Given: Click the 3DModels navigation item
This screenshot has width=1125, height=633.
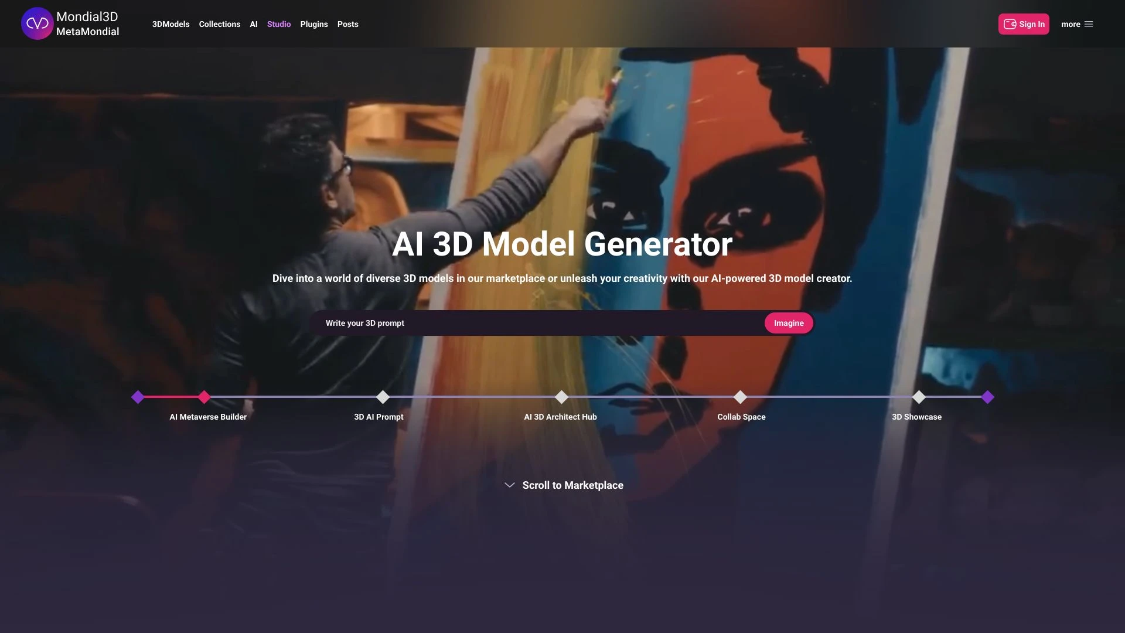Looking at the screenshot, I should (171, 24).
